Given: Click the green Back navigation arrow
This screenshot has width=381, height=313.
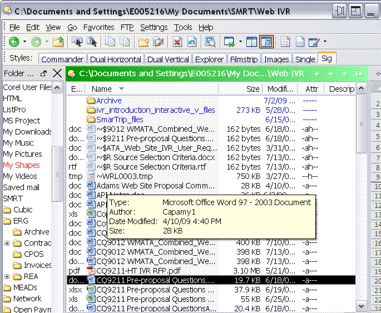Looking at the screenshot, I should 13,42.
